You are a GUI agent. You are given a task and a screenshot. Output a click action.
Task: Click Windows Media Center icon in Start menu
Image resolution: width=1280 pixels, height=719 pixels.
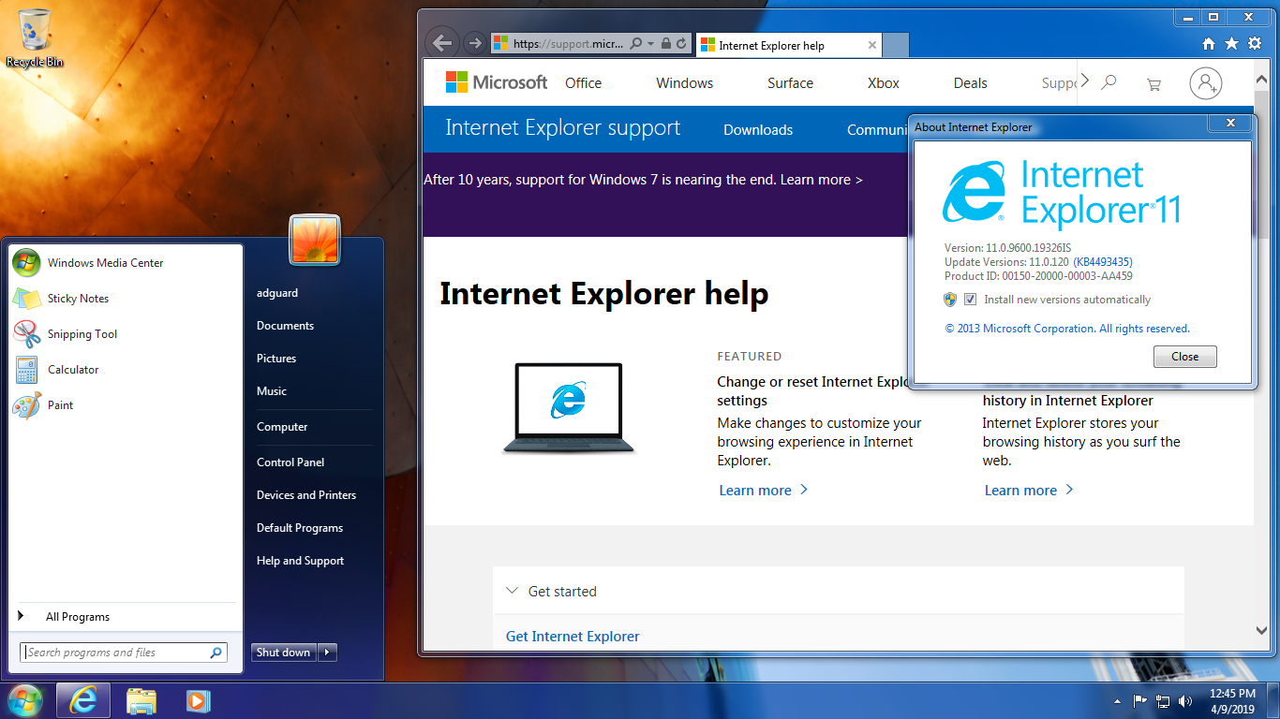pyautogui.click(x=26, y=263)
